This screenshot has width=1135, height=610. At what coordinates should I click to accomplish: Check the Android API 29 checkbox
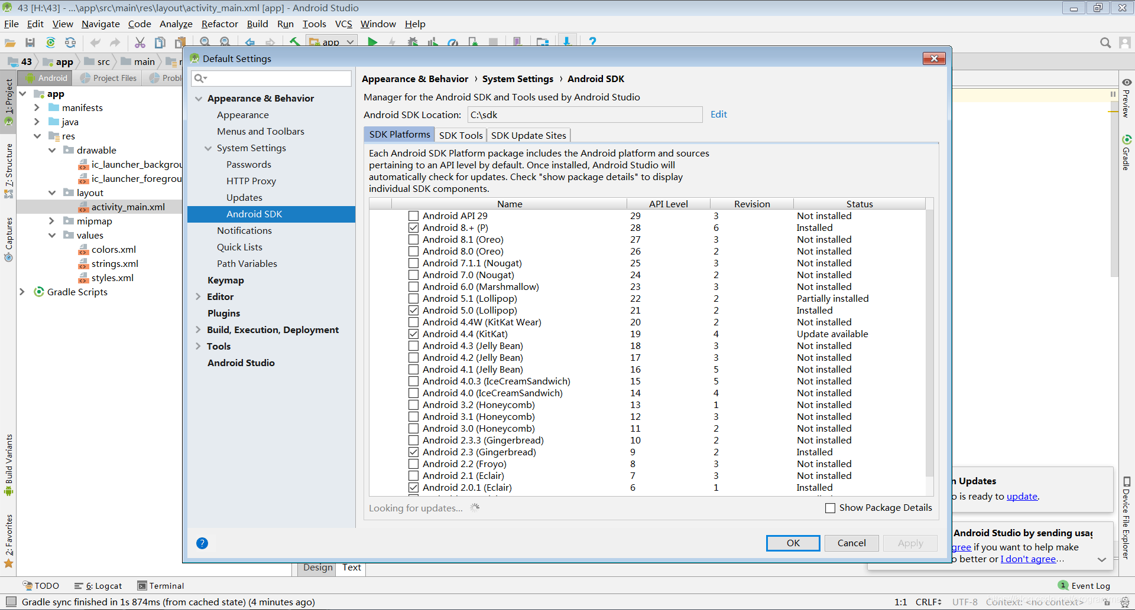(x=414, y=216)
